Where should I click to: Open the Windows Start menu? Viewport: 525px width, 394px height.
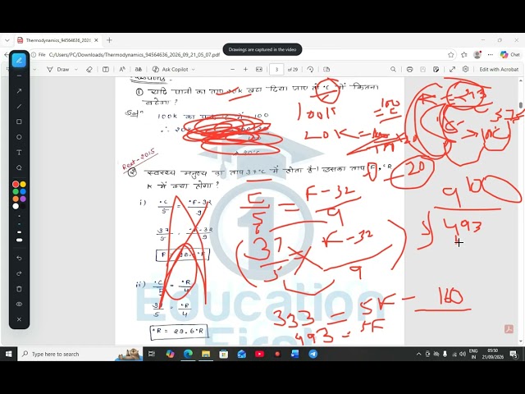coord(8,354)
